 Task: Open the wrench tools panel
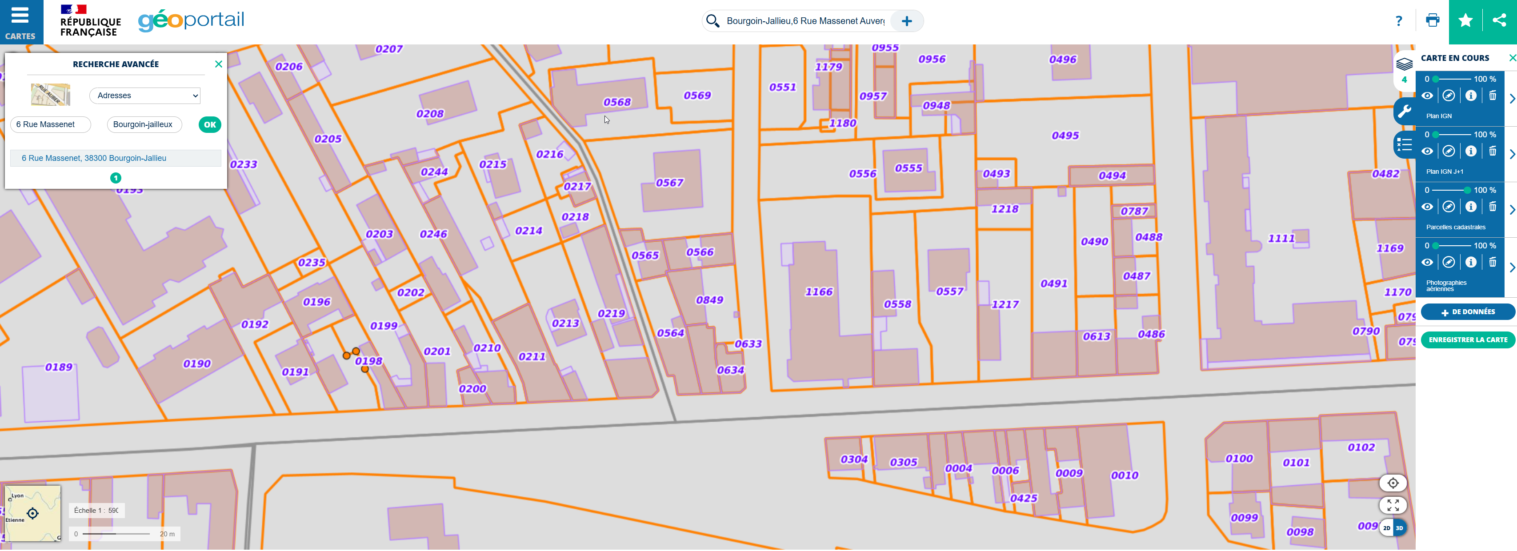click(x=1405, y=111)
